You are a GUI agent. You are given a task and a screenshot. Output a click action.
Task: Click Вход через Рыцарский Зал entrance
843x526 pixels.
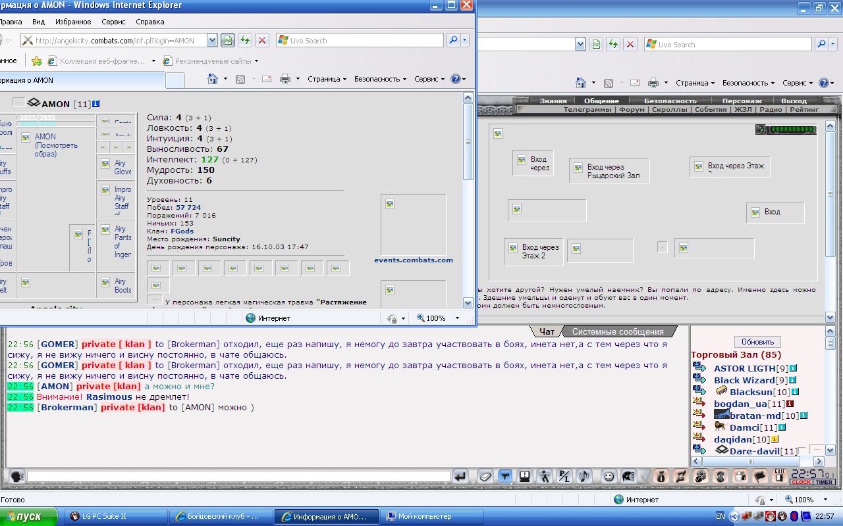pyautogui.click(x=609, y=171)
